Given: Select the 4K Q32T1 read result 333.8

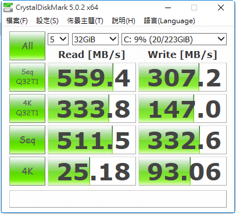Looking at the screenshot, I should 92,108.
